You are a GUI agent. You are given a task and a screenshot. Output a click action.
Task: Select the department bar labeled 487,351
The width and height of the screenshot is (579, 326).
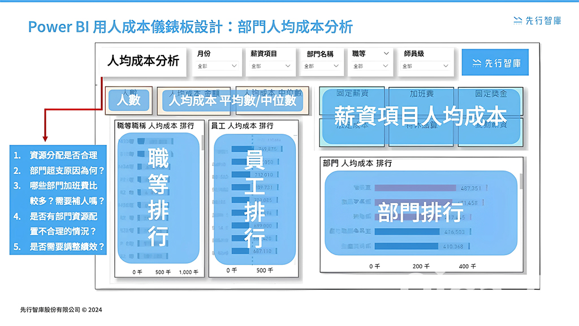click(416, 188)
